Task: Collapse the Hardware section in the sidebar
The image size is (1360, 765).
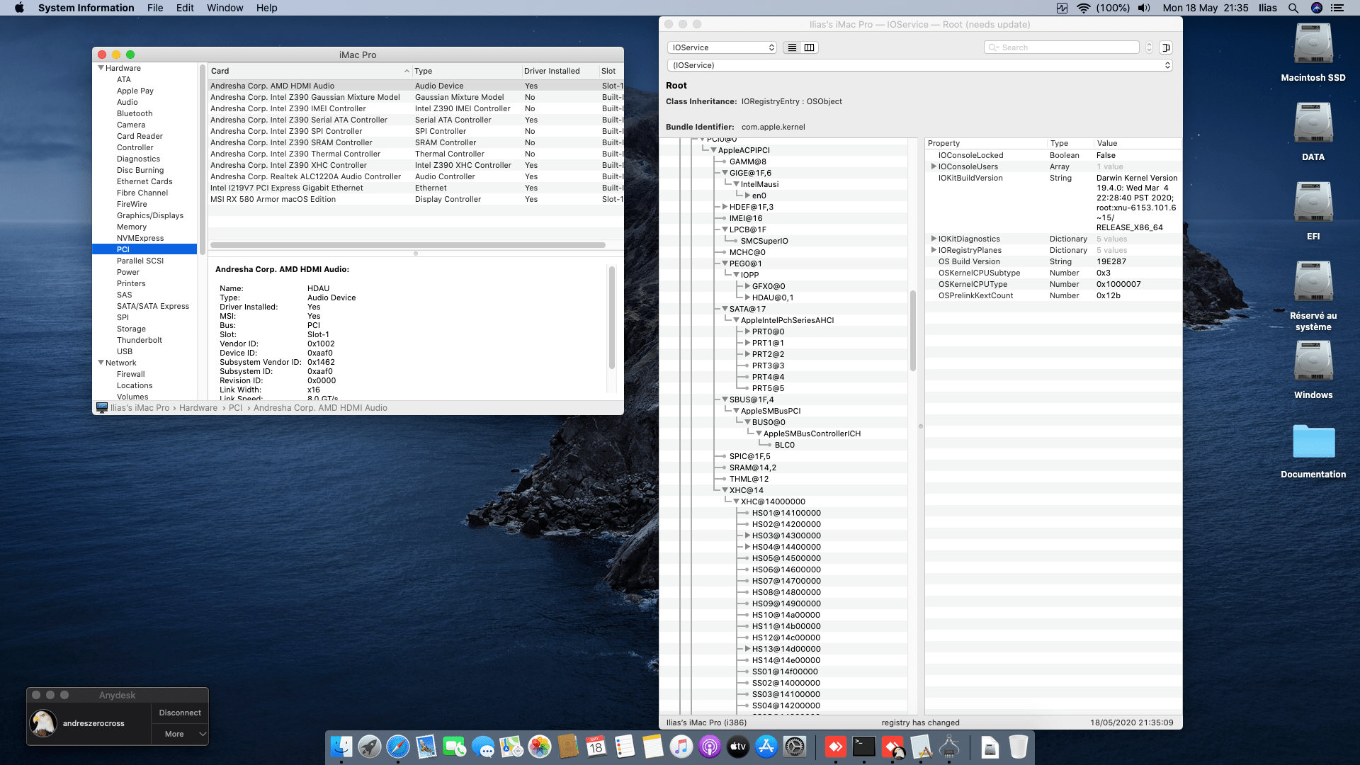Action: pos(101,68)
